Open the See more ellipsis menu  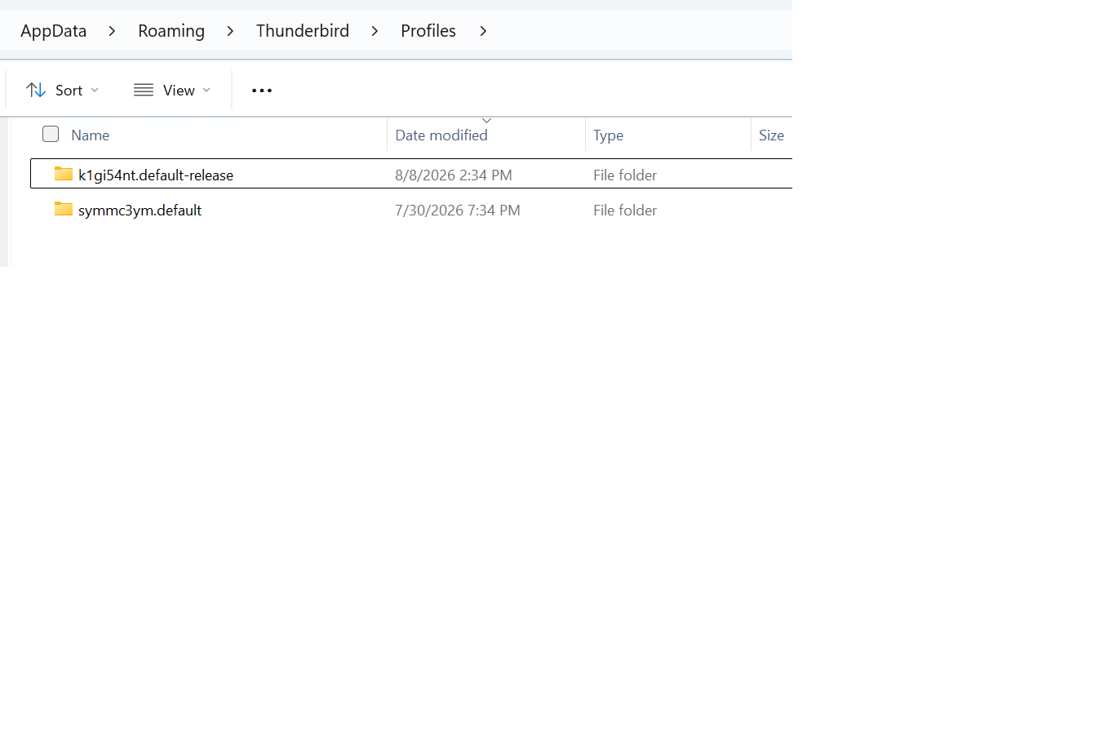pos(262,91)
